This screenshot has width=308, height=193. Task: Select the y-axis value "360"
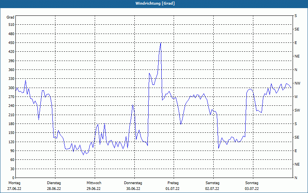click(x=12, y=70)
